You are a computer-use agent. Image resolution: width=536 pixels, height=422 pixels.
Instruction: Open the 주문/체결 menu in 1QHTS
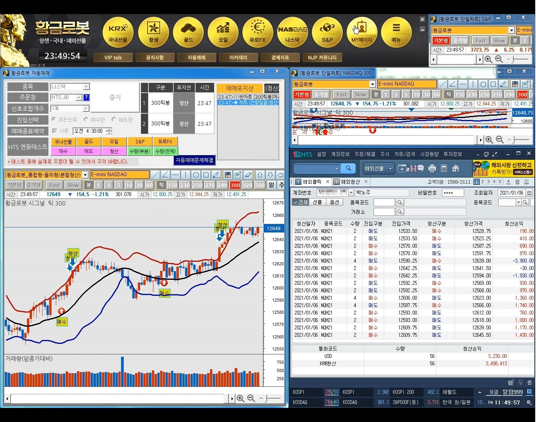[365, 154]
